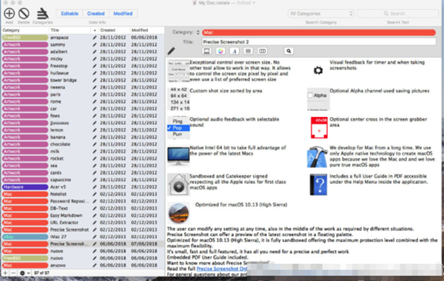Click the red center cross image
This screenshot has height=281, width=444.
coord(319,128)
